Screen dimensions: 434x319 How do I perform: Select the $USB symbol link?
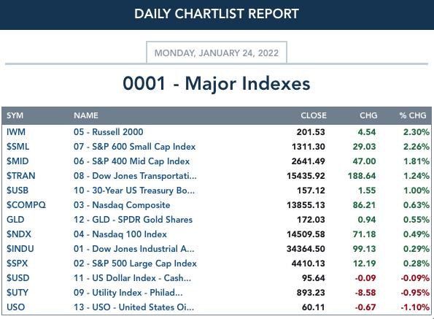coord(18,191)
